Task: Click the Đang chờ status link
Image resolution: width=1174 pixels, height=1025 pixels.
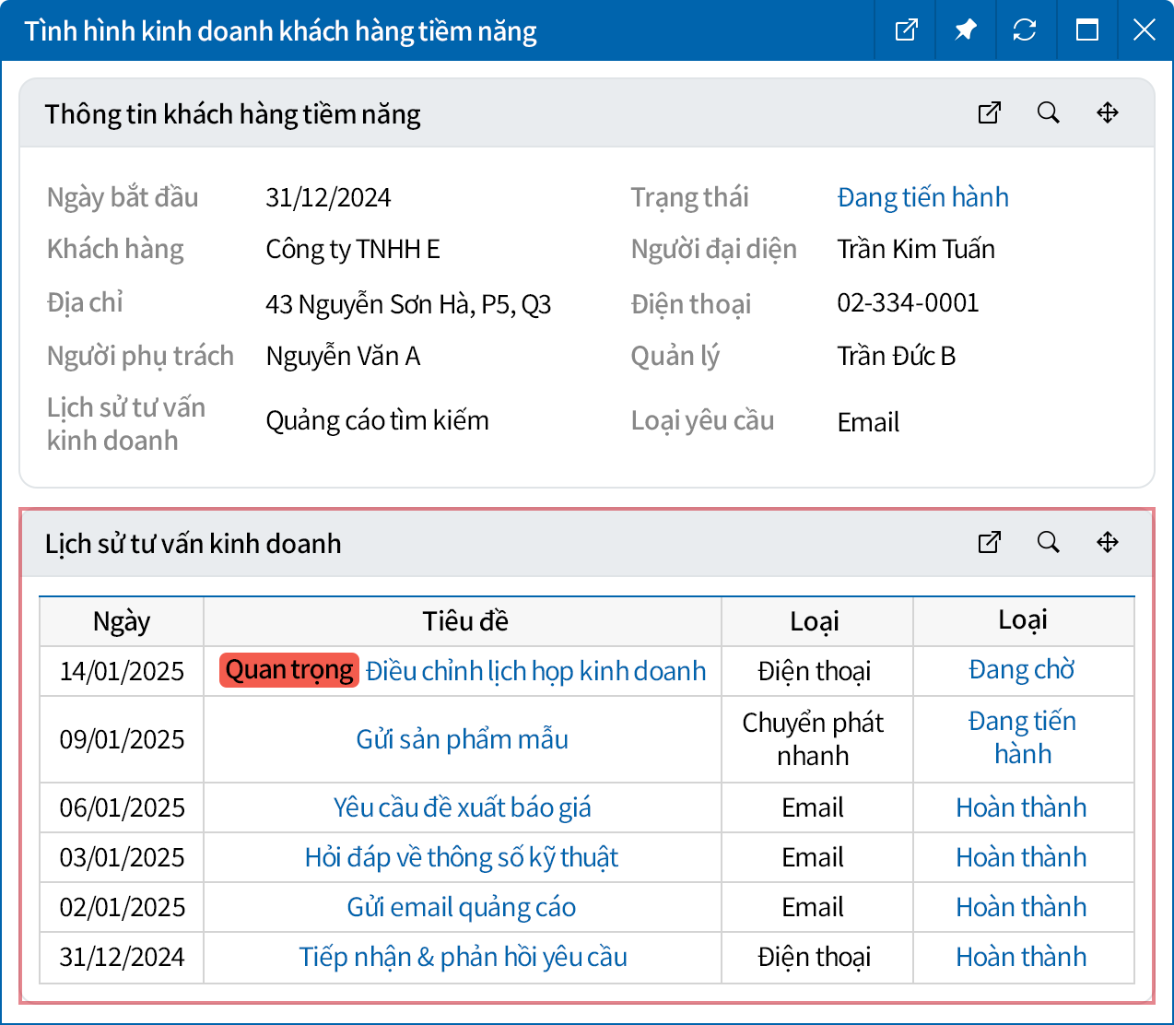Action: coord(1021,670)
